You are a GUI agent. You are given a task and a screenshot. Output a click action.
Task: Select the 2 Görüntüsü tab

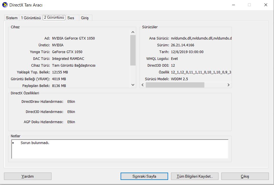[x=54, y=18]
